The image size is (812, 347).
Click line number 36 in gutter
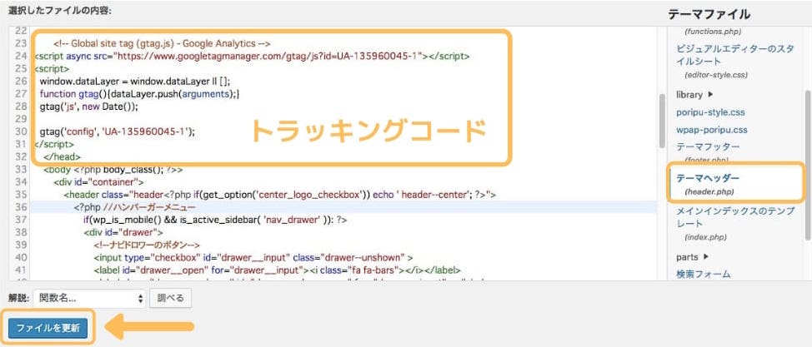(21, 207)
